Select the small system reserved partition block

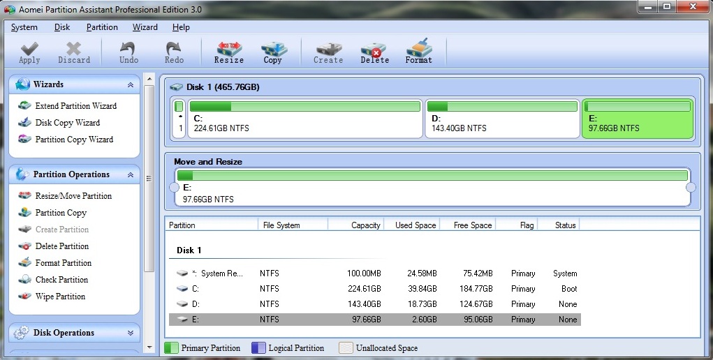(179, 119)
